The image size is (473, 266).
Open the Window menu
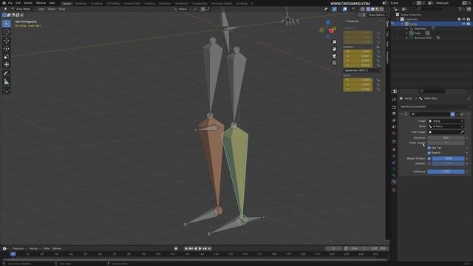tap(41, 3)
